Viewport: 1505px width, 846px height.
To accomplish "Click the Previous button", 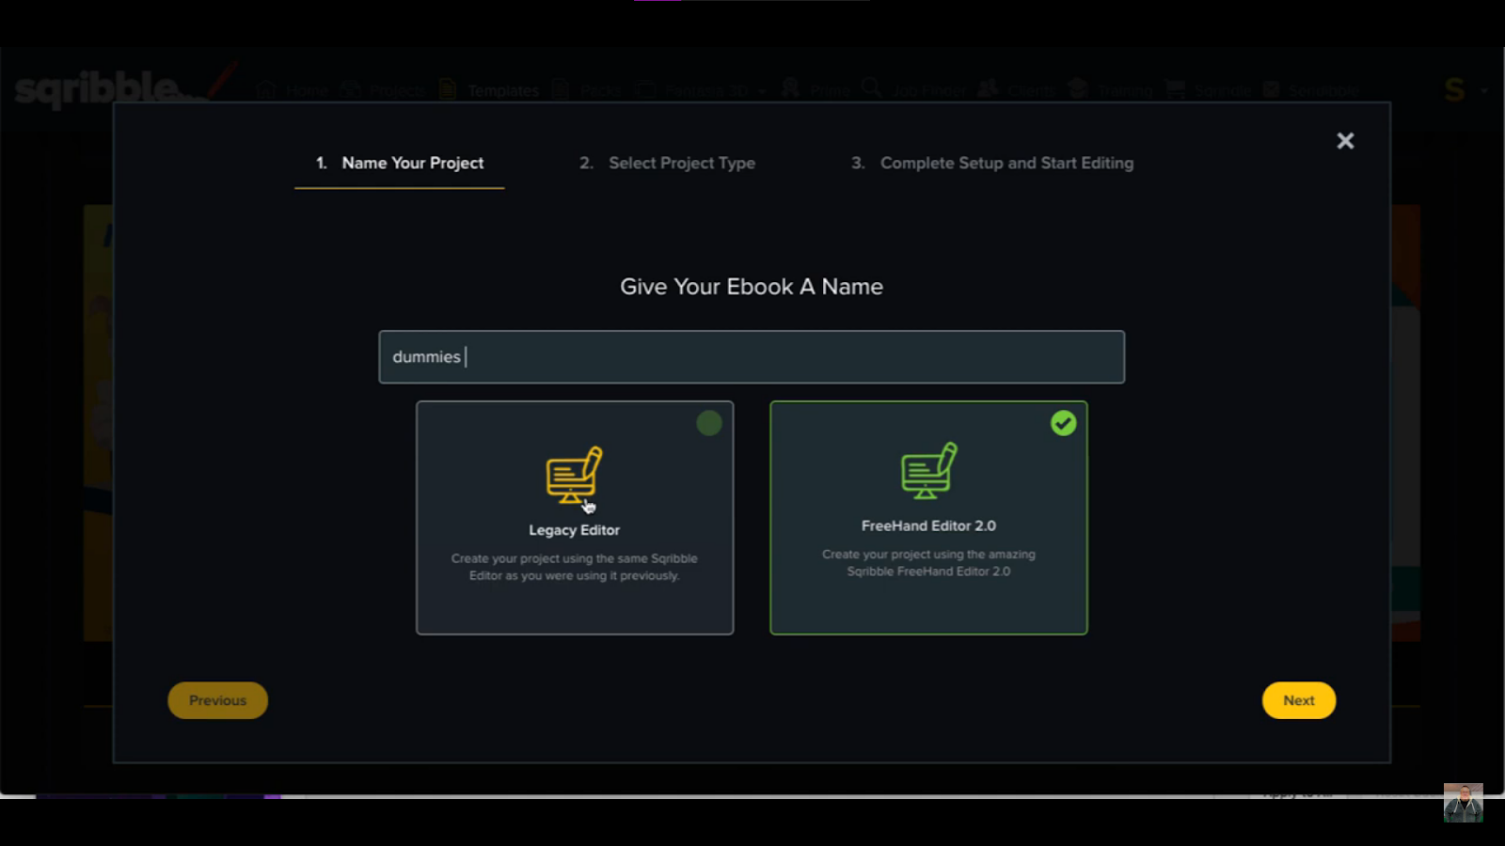I will [x=217, y=700].
